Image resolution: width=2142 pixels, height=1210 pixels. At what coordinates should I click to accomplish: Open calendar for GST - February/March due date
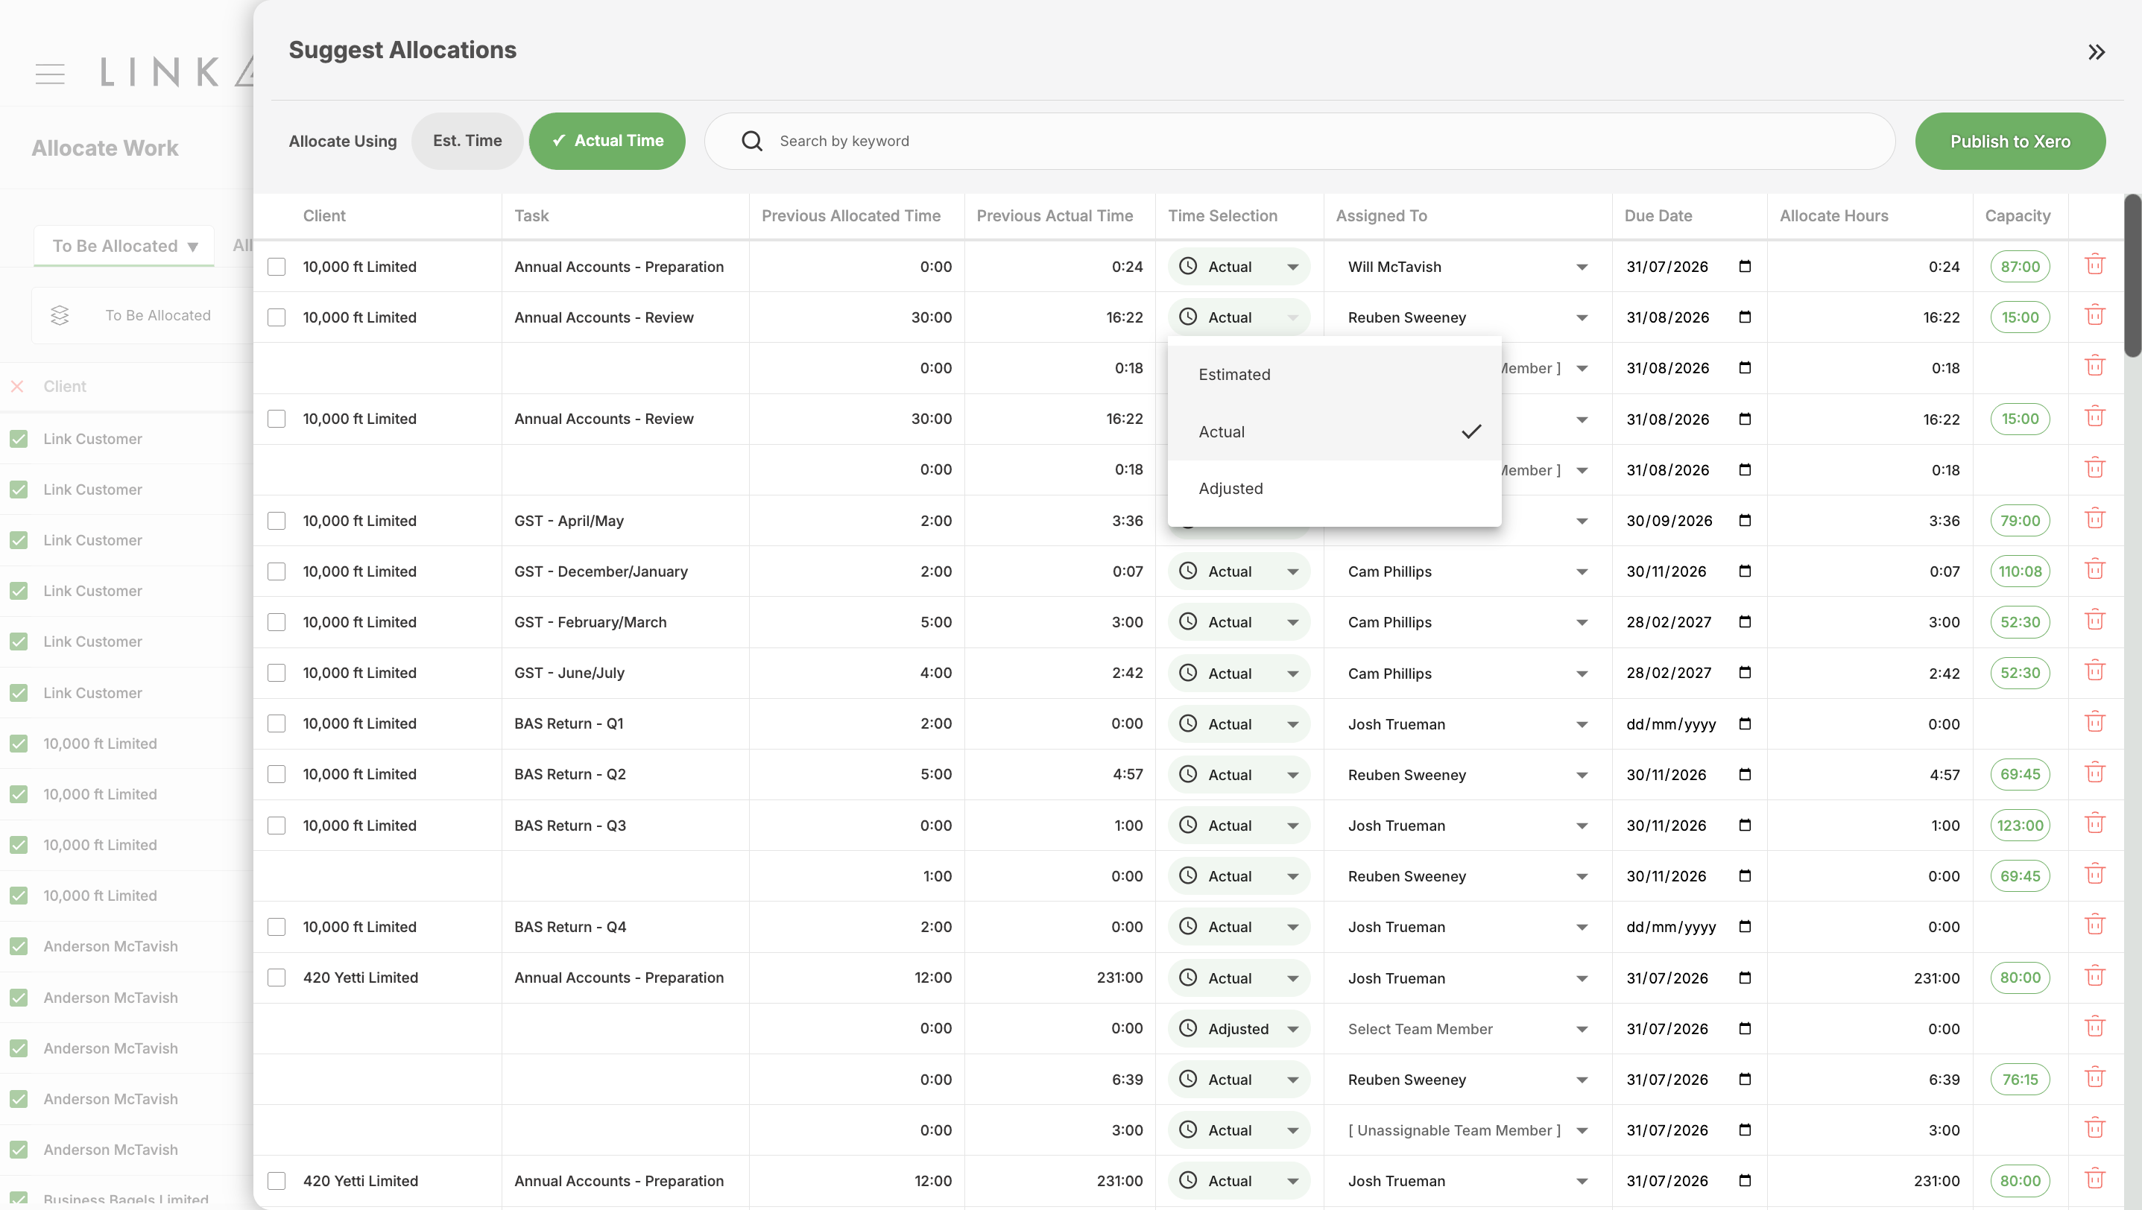1745,621
